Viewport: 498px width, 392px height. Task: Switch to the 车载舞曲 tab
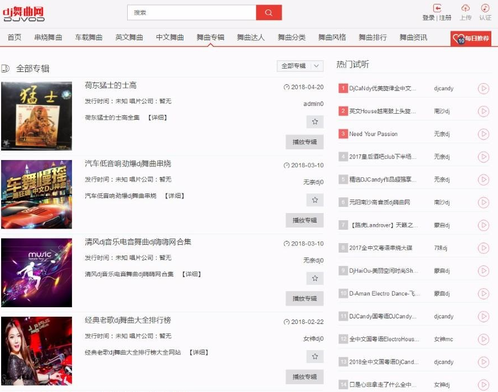[89, 37]
